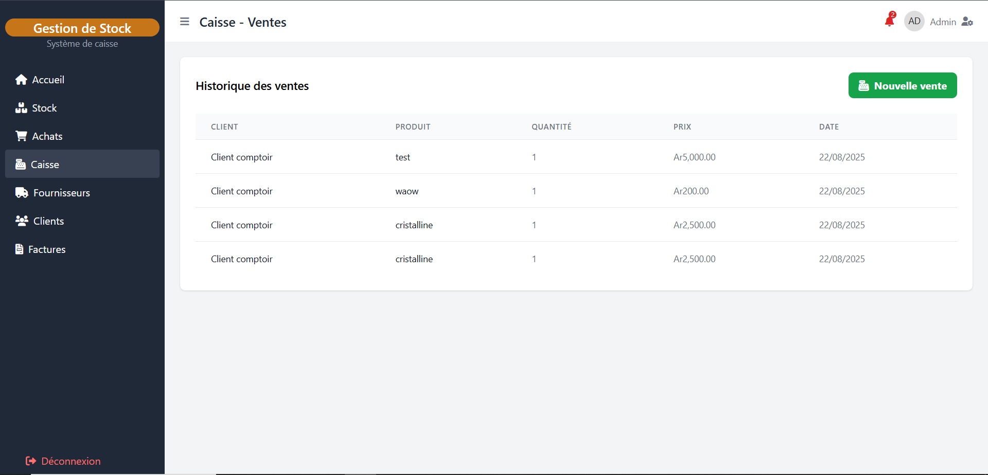Click the Factures invoice icon

20,249
